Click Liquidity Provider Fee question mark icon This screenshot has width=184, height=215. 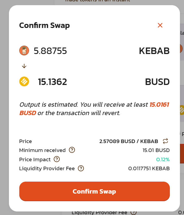click(81, 168)
